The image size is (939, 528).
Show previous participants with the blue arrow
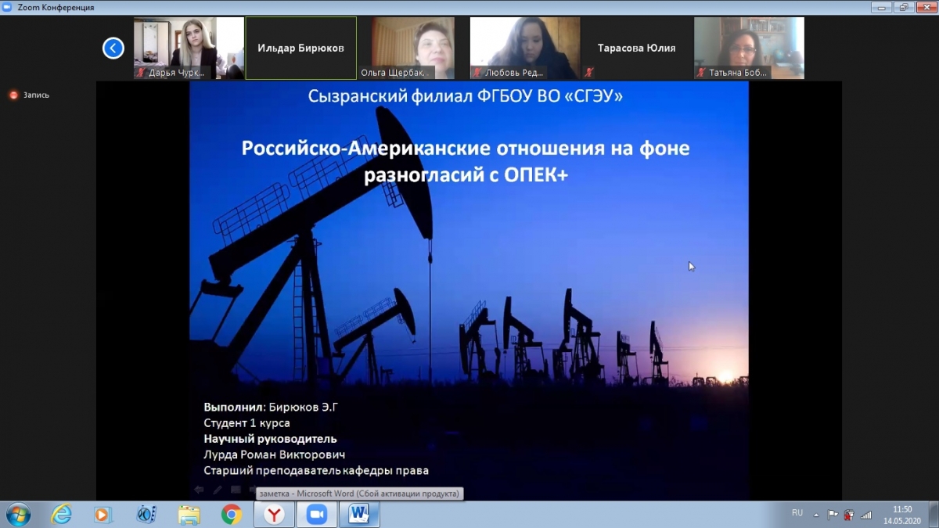113,48
